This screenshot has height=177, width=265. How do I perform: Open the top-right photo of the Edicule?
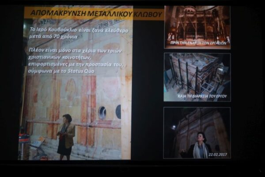(x=197, y=24)
